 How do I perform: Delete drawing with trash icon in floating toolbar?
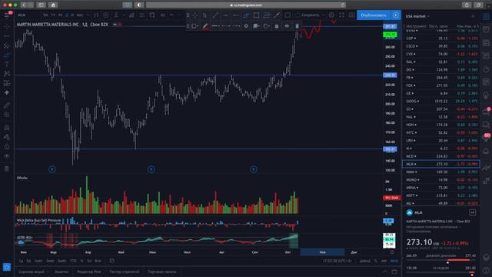297,26
